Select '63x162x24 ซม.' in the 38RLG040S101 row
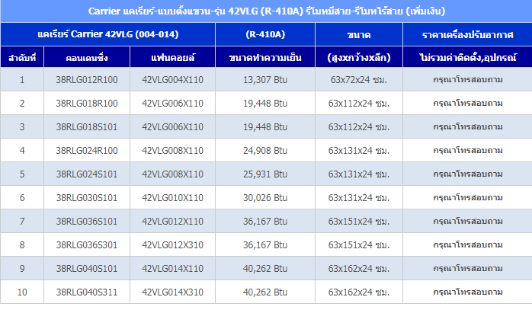Screen dimensions: 532x313 point(359,268)
